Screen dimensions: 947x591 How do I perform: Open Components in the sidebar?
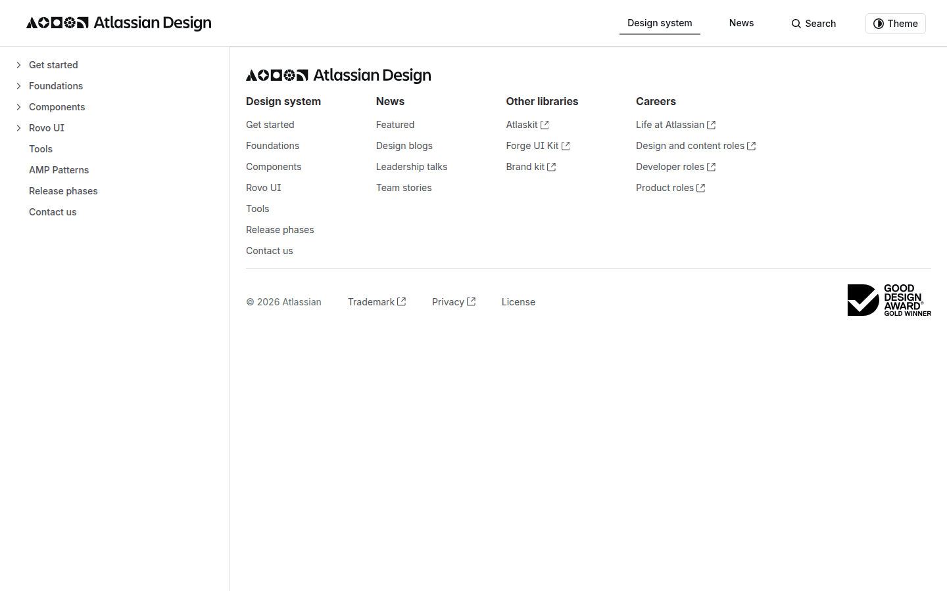coord(57,107)
